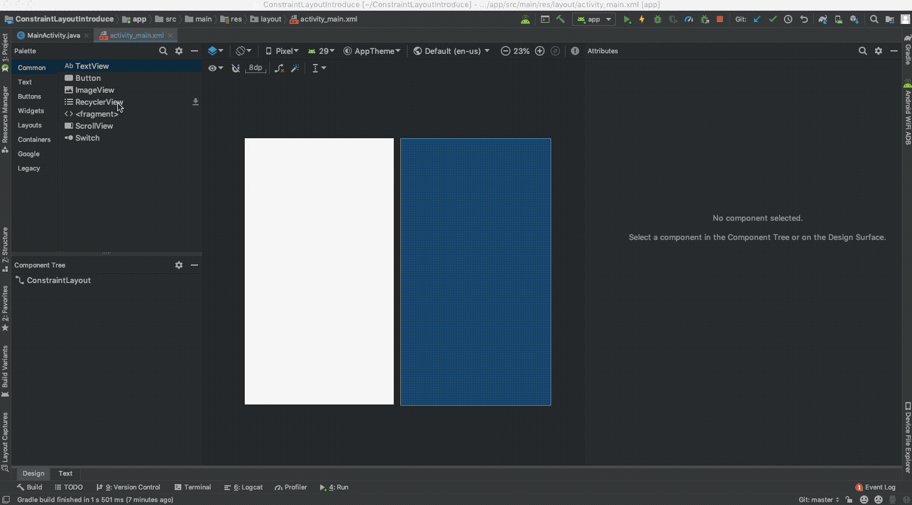Open Component Tree settings gear
The image size is (912, 505).
(x=179, y=265)
